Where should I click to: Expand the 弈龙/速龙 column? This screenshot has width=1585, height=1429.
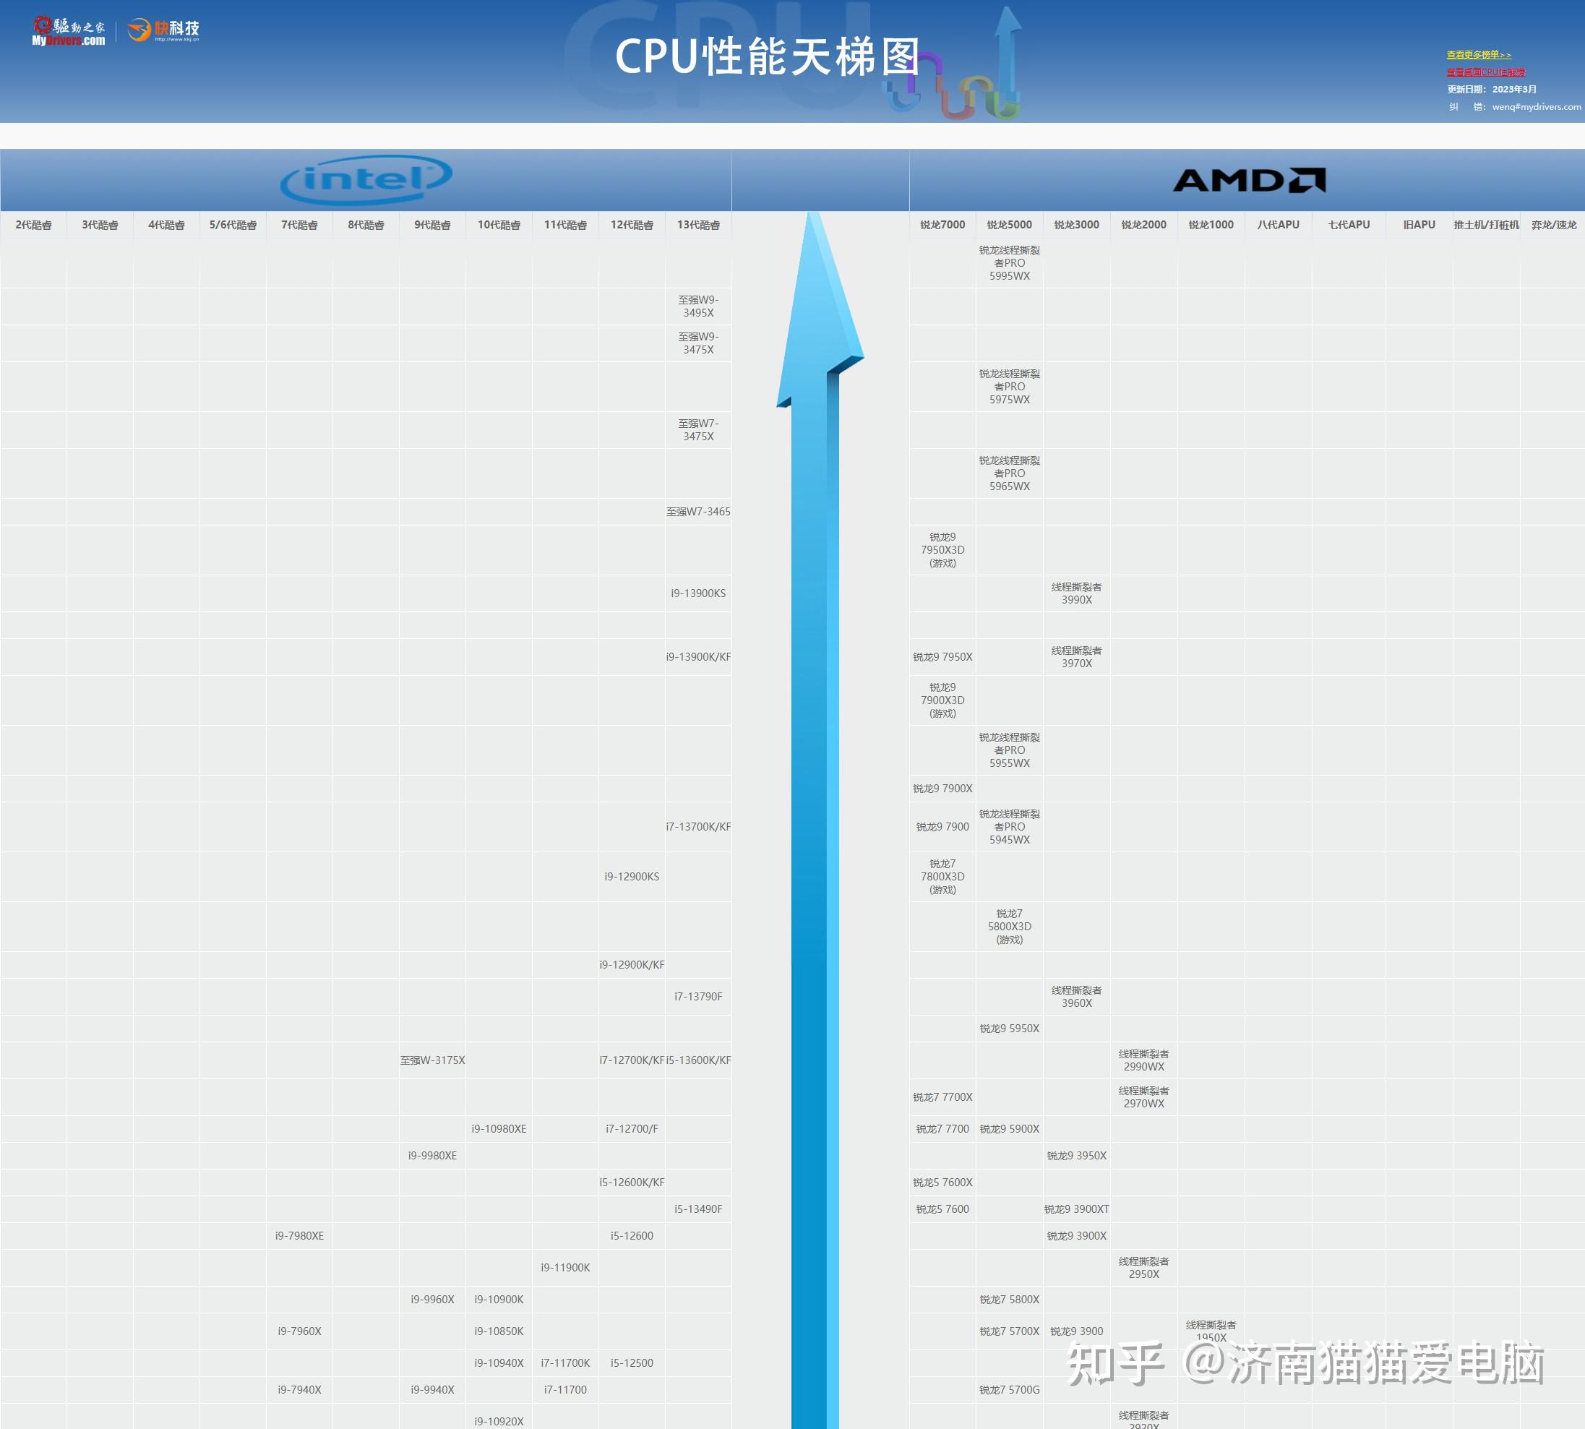tap(1552, 225)
